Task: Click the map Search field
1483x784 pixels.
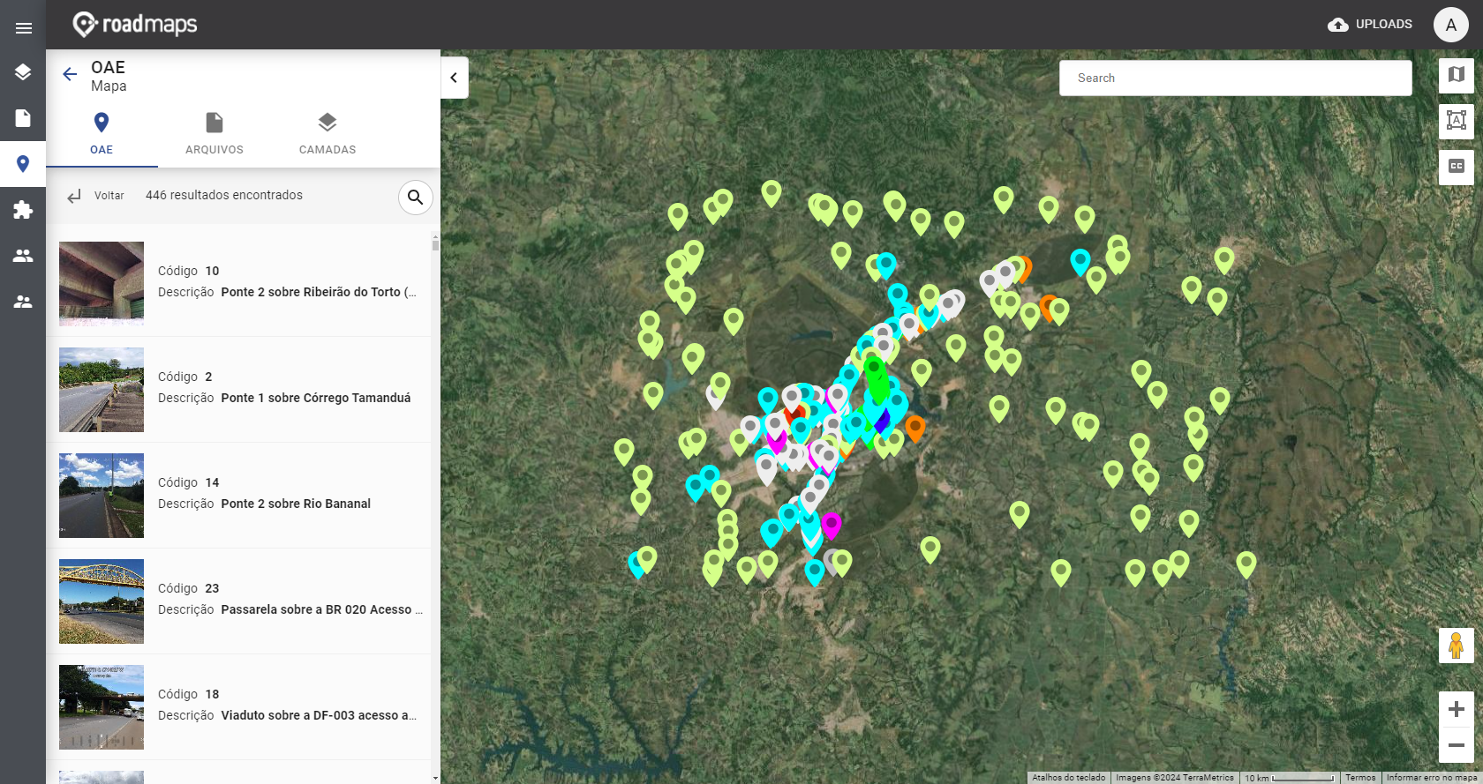Action: click(x=1235, y=78)
